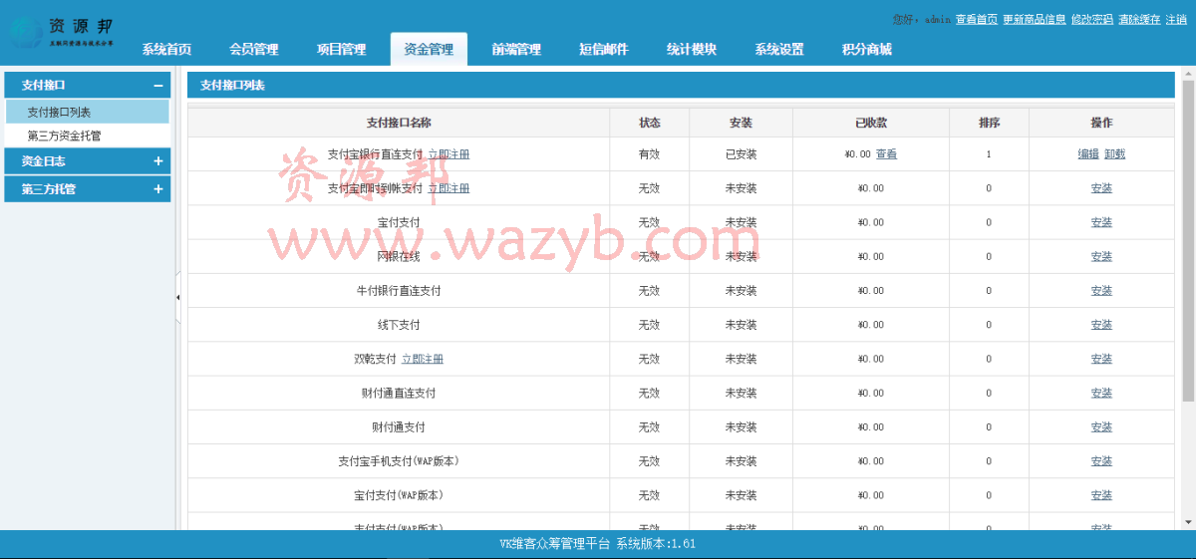The image size is (1196, 559).
Task: Click the 清除缓存 link
Action: [x=1139, y=19]
